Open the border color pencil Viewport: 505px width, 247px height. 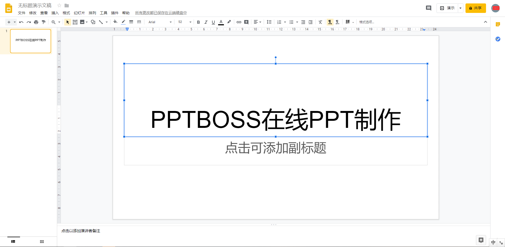[123, 22]
